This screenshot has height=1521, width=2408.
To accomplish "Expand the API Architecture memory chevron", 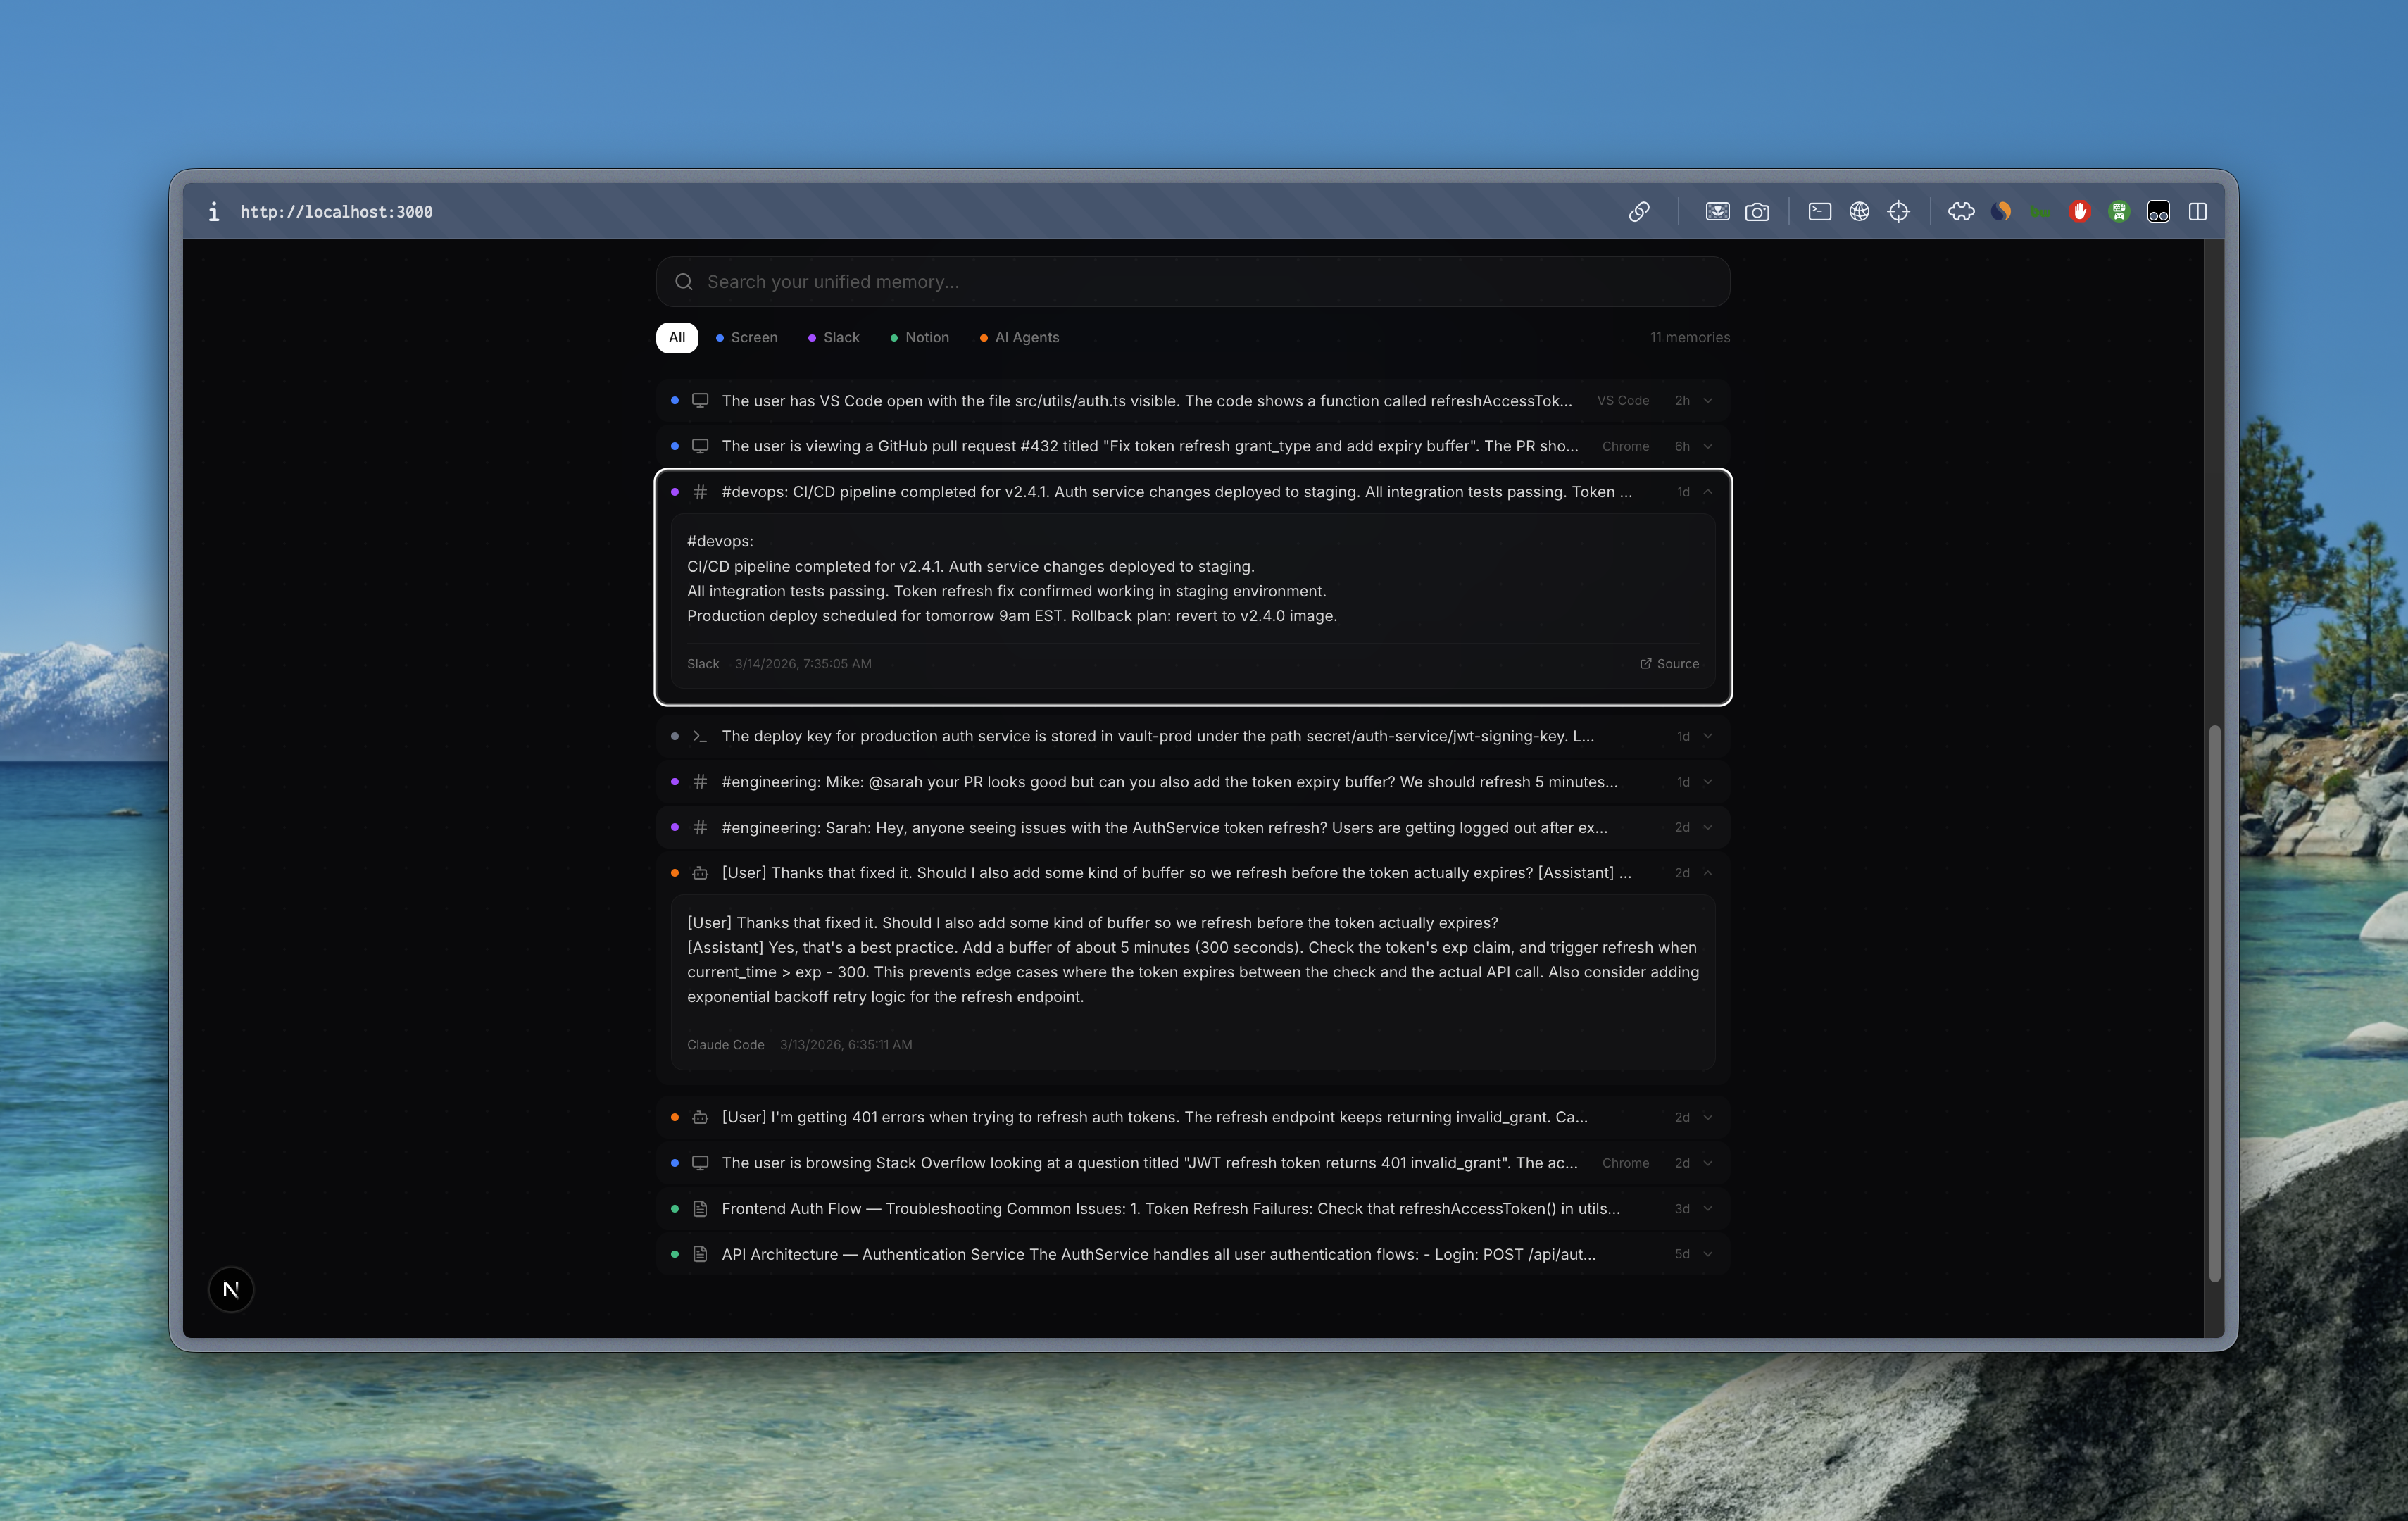I will [1707, 1254].
